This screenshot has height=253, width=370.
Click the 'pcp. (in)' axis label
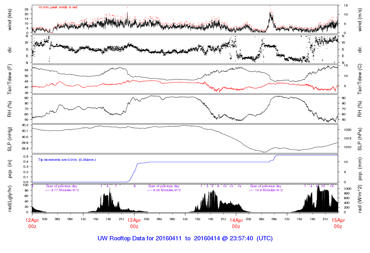coord(9,169)
